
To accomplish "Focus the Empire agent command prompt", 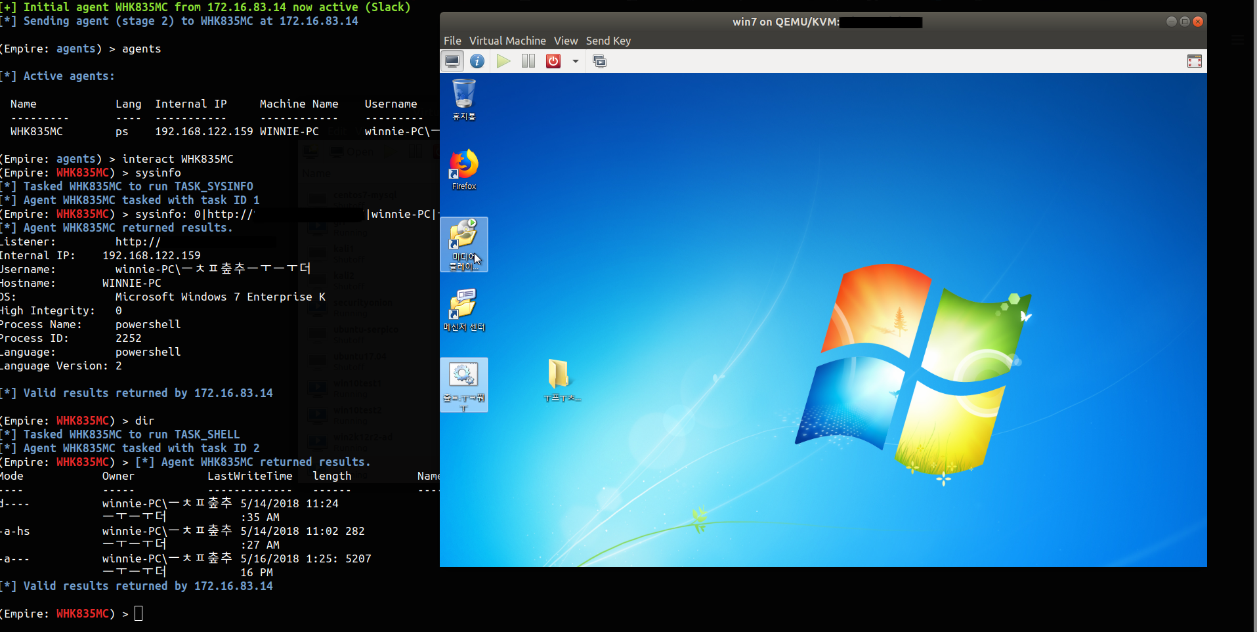I will 137,613.
